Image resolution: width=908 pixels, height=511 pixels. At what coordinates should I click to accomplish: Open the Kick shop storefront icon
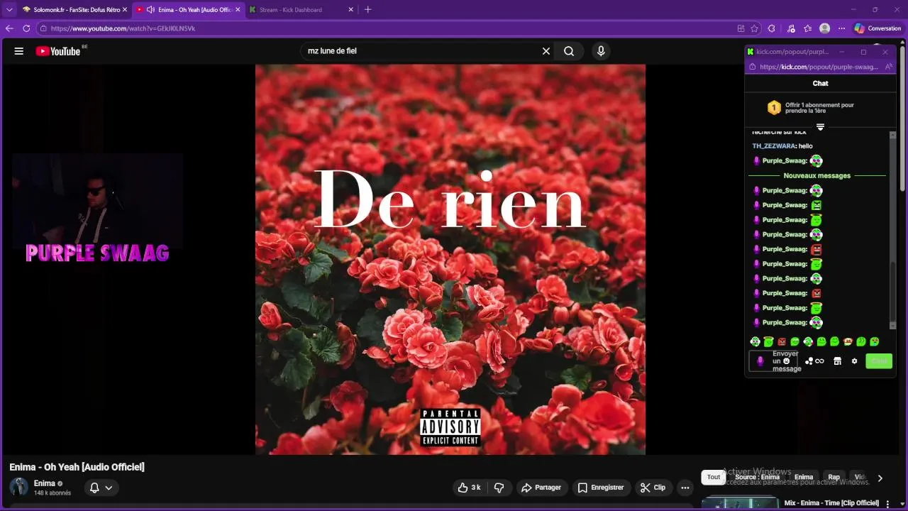point(837,361)
